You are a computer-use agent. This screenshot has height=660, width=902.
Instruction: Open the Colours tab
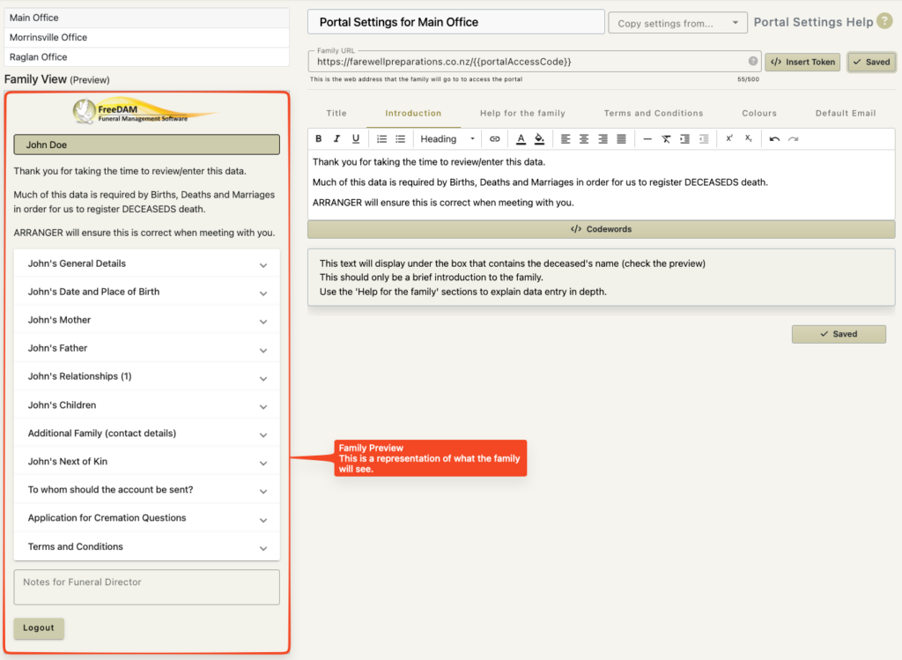coord(759,114)
